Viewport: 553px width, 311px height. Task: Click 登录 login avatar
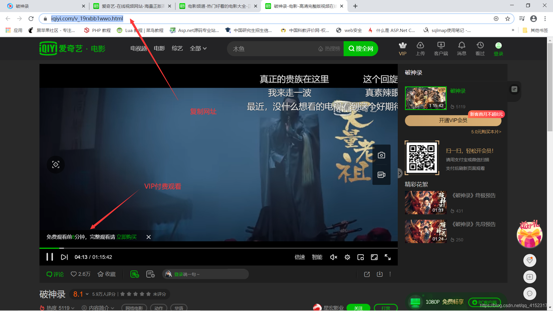pos(498,49)
